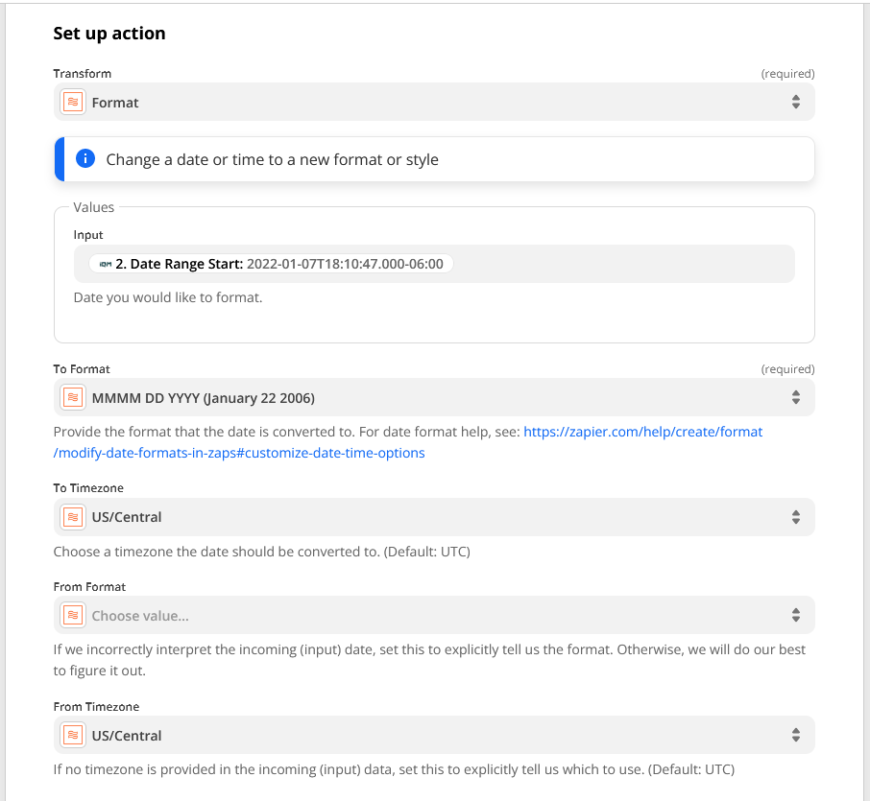Click the 'Choose value...' placeholder in From Format
870x801 pixels.
[140, 616]
